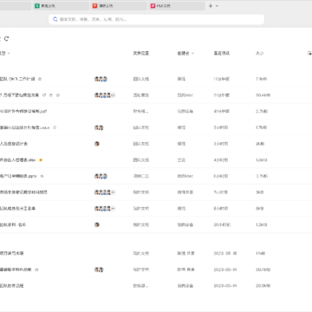Click the share icon on the 50.4MB file row
The height and width of the screenshot is (312, 312).
tap(44, 95)
